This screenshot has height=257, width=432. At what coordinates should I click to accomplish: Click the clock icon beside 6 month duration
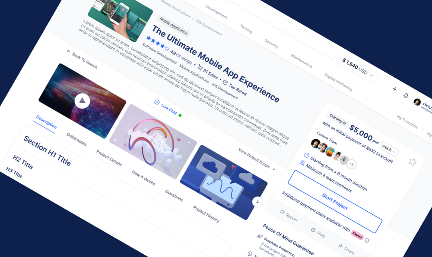pos(306,155)
